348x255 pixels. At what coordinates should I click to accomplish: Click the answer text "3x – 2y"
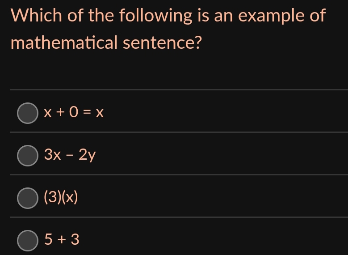[x=70, y=154]
